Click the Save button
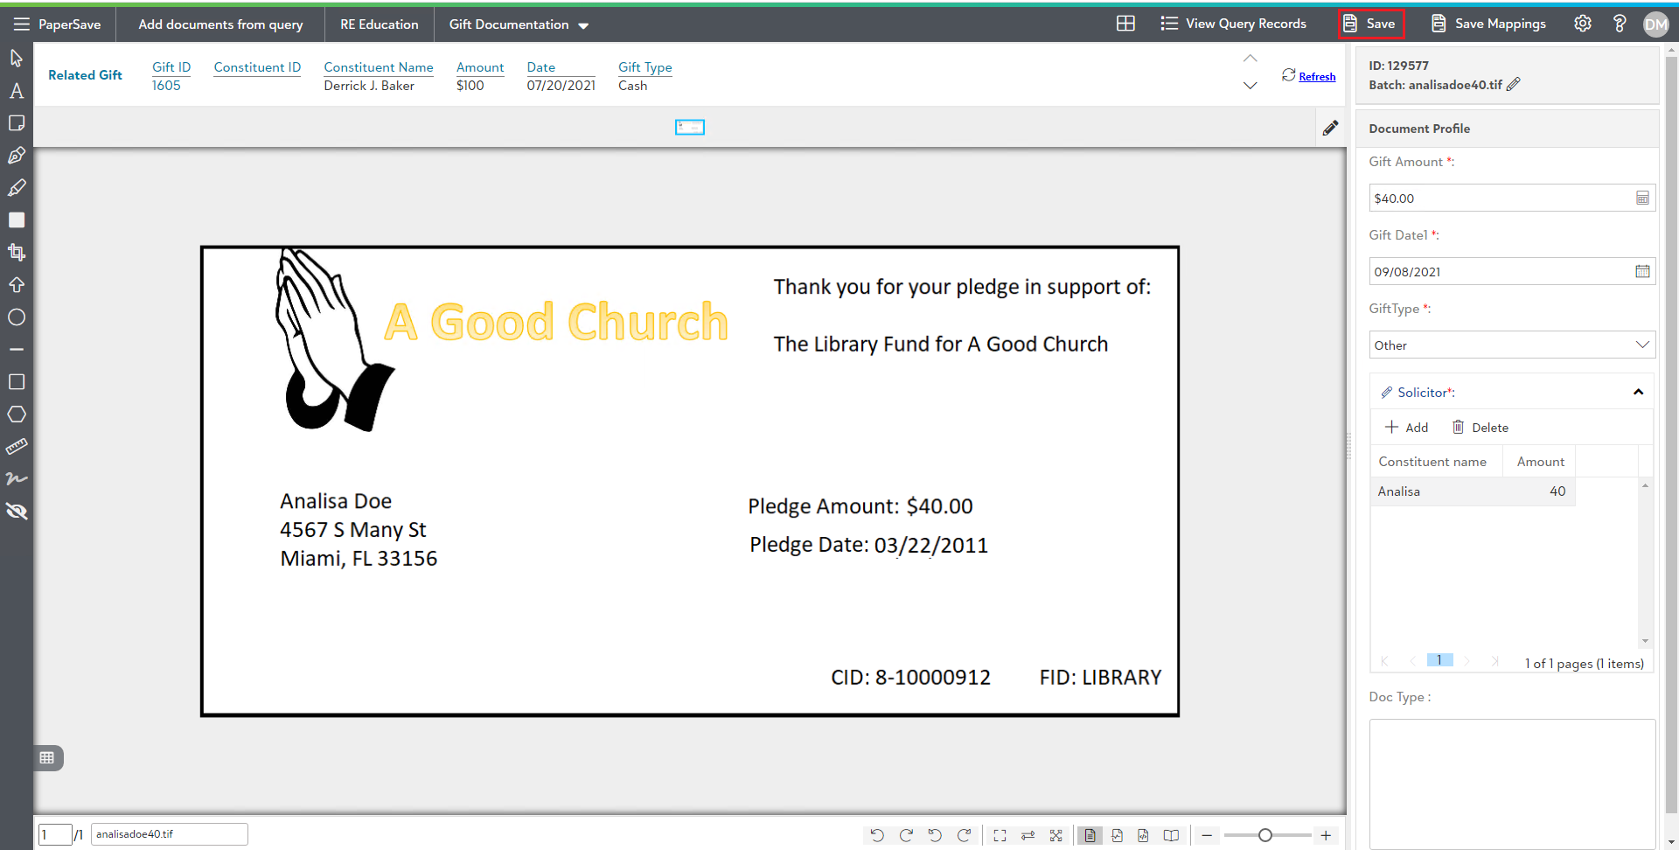The image size is (1679, 850). click(1370, 24)
